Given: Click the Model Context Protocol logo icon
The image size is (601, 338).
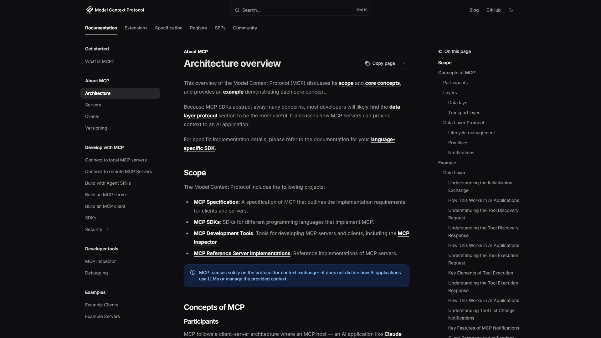Looking at the screenshot, I should (x=90, y=10).
